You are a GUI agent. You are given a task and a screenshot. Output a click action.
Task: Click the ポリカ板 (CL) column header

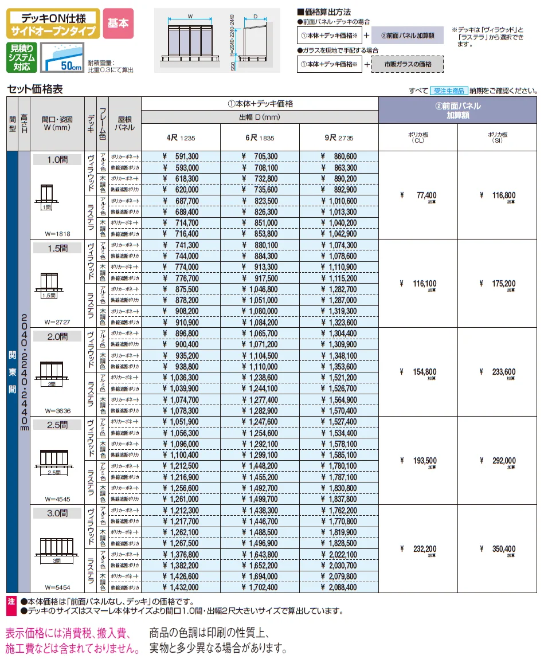[418, 138]
